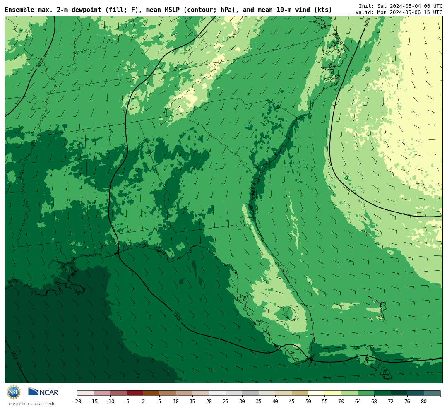The image size is (447, 409).
Task: Pick the dark red swatch between -5 and 0
Action: tap(135, 393)
